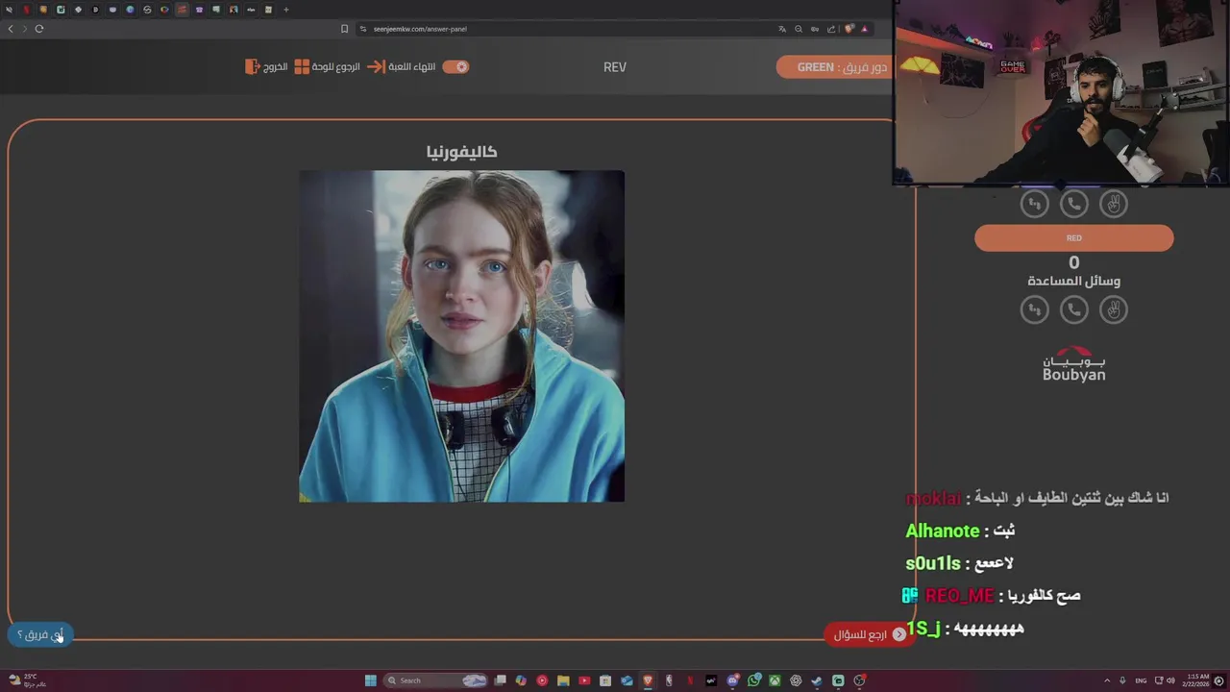Click the zoom magnifier icon in address bar
The image size is (1230, 692).
click(x=799, y=29)
